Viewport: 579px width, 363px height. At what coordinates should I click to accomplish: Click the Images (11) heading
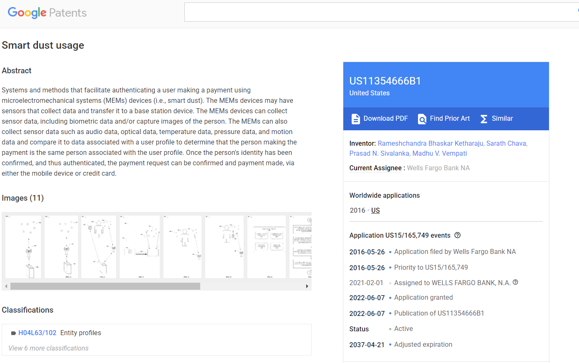(23, 198)
